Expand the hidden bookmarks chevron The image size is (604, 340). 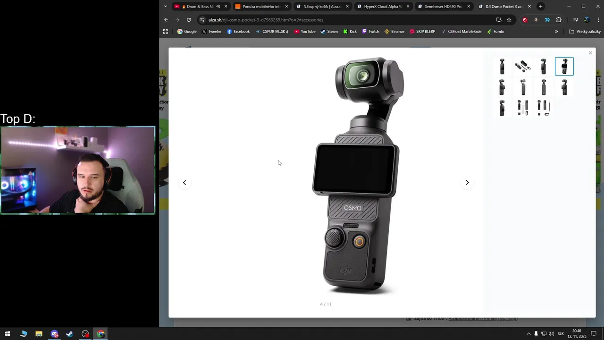[x=556, y=32]
